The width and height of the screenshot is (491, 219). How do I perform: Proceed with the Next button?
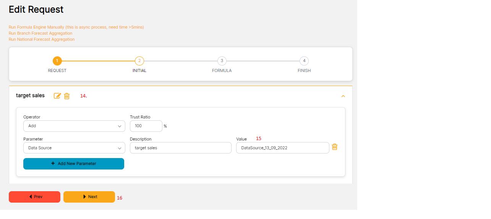[x=89, y=197]
